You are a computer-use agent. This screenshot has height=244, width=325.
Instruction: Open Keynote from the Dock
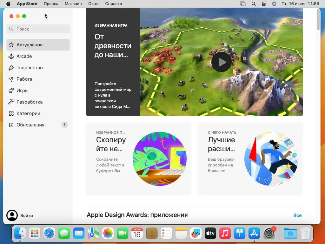(240, 234)
